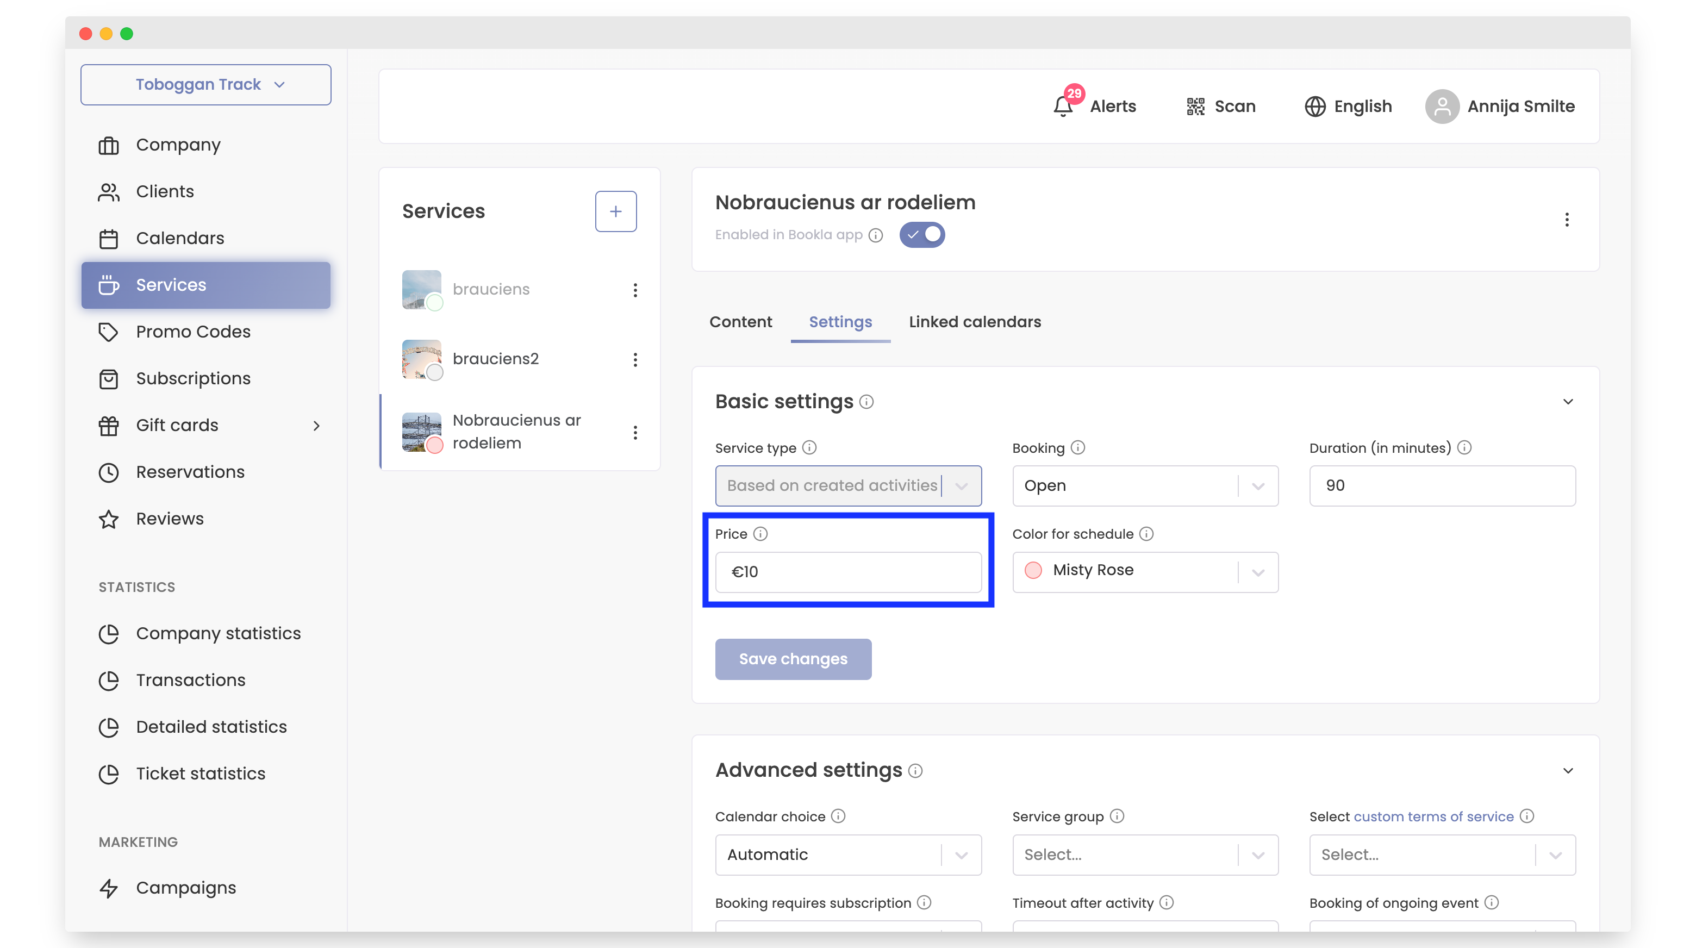The width and height of the screenshot is (1696, 948).
Task: Click the plus icon to add service
Action: pyautogui.click(x=615, y=211)
